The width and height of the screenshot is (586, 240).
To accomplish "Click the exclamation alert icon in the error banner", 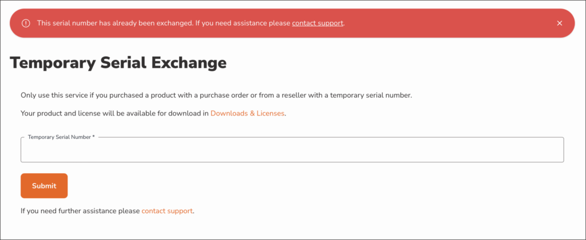I will (x=26, y=23).
